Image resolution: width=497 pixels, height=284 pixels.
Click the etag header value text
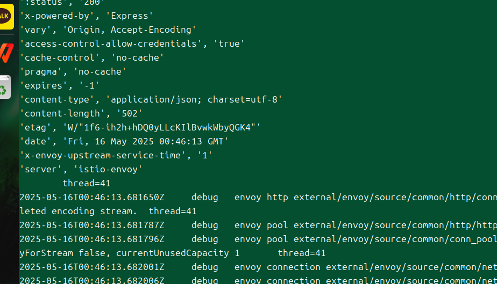[x=162, y=127]
